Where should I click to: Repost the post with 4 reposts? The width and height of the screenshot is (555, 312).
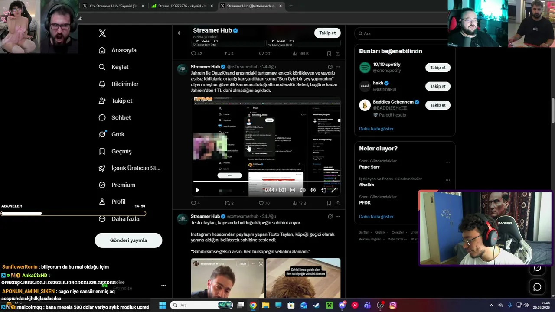tap(229, 54)
